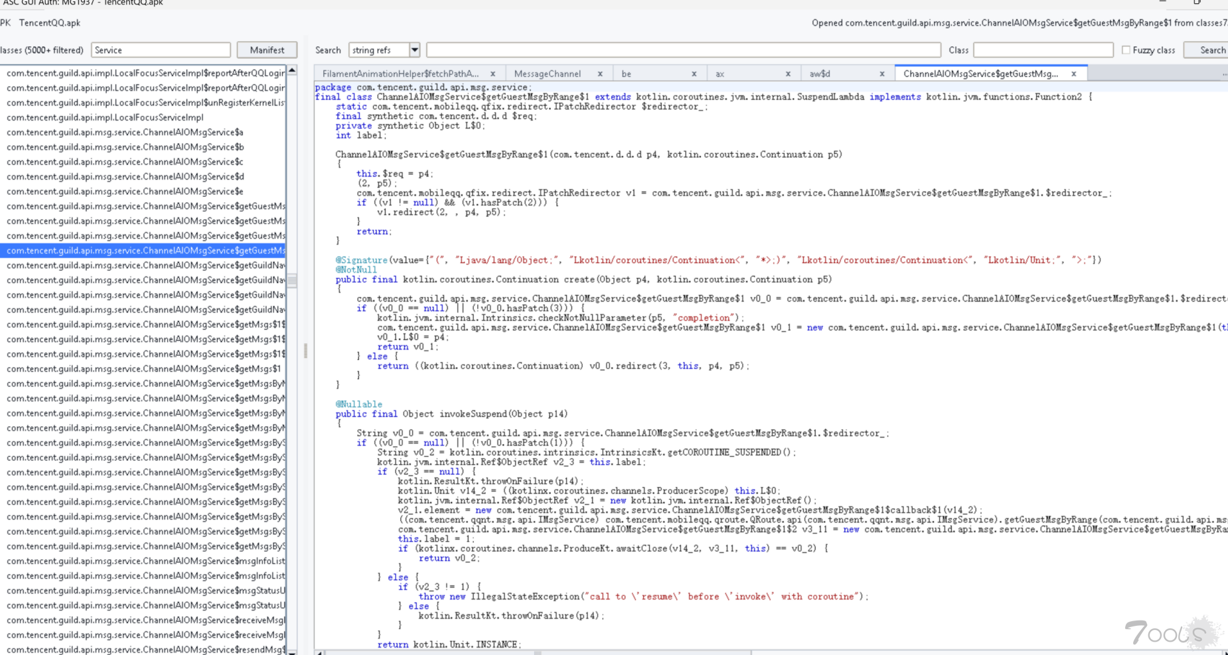This screenshot has width=1228, height=655.
Task: Focus the classes filter field containing Service
Action: click(x=161, y=50)
